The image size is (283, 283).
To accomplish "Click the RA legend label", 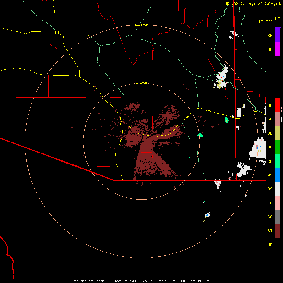I will coord(270,161).
